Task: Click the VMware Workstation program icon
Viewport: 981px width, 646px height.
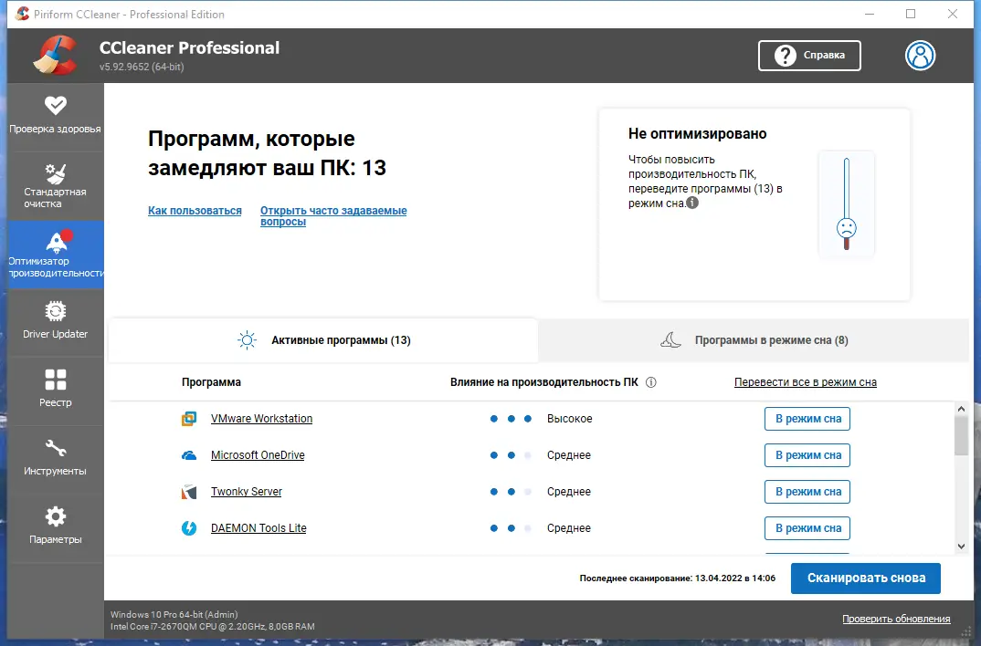Action: point(188,418)
